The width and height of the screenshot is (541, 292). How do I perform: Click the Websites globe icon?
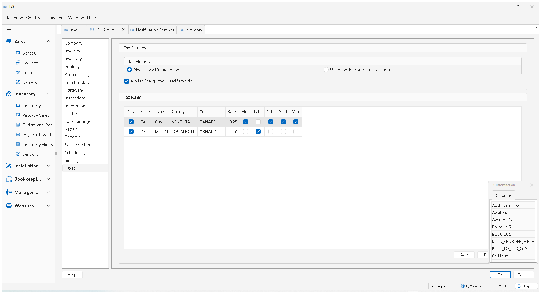coord(9,206)
